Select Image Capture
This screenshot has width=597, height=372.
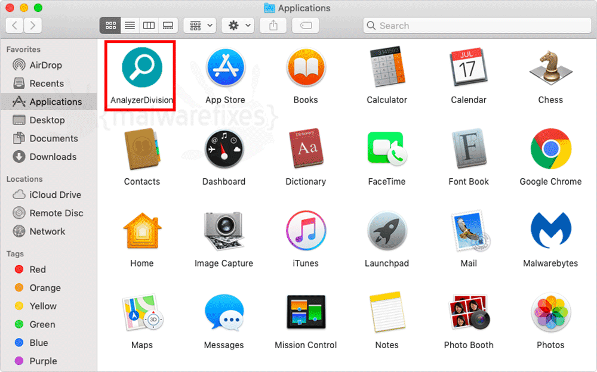coord(224,231)
